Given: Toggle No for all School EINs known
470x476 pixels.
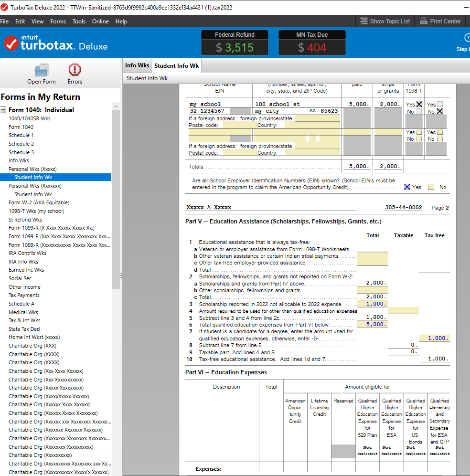Looking at the screenshot, I should 431,187.
